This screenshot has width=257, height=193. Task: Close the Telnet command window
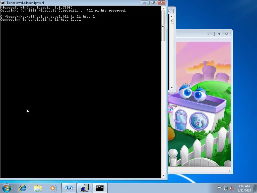tap(161, 3)
